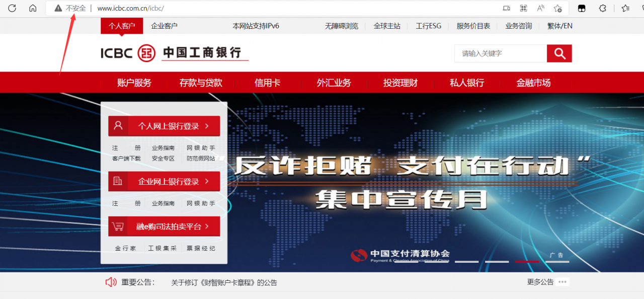Open 融e购司法拍卖平台 button
Image resolution: width=644 pixels, height=299 pixels.
click(x=164, y=227)
